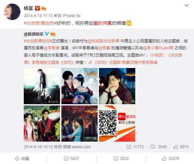Click the crown membership icon beside 杨幂
Viewport: 194px width, 164px height.
coord(44,8)
